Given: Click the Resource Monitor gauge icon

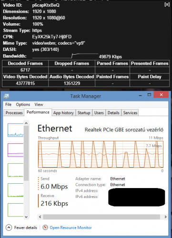Looking at the screenshot, I should [x=45, y=228].
